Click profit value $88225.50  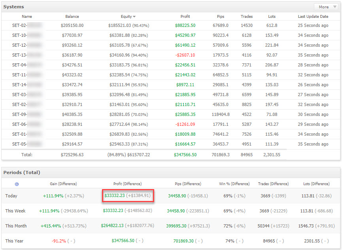tap(185, 25)
